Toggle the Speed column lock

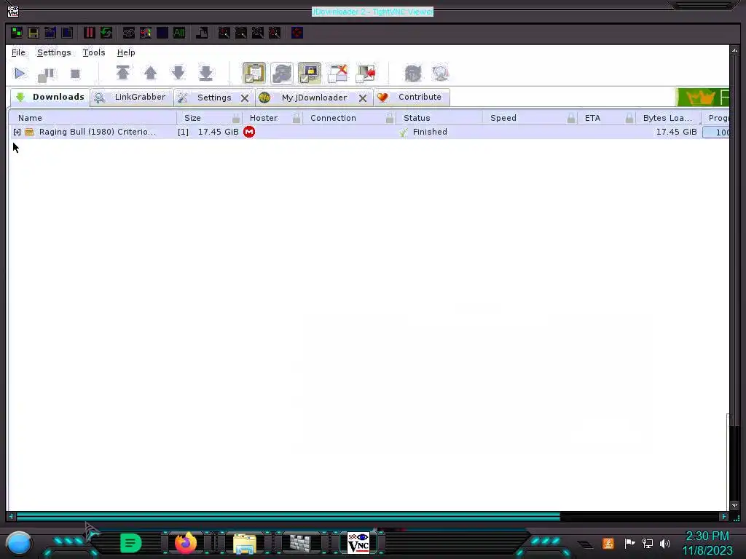pos(571,118)
